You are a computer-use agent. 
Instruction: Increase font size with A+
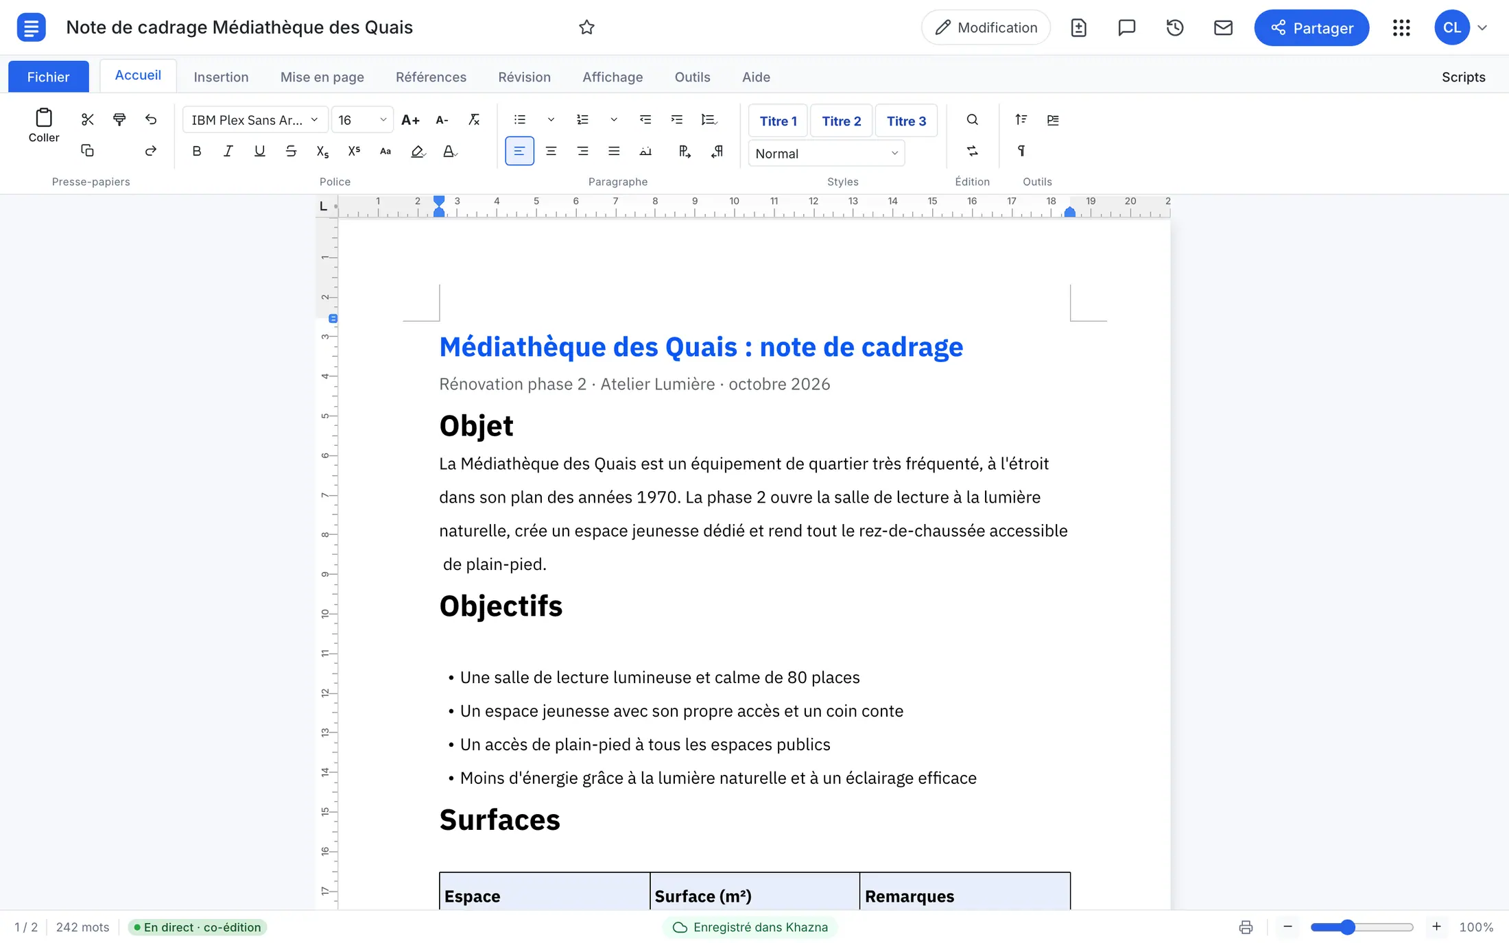click(x=410, y=120)
